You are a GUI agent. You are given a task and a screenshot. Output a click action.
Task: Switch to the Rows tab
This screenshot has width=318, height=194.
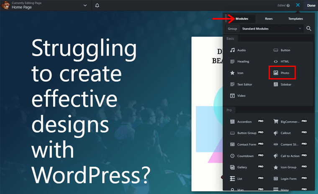click(269, 19)
